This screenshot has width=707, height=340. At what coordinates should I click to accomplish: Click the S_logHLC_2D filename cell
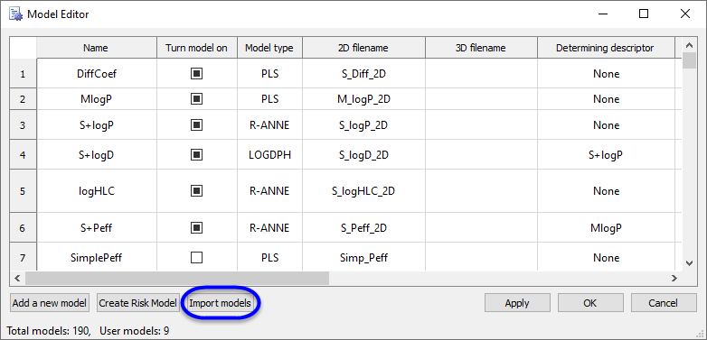tap(363, 191)
